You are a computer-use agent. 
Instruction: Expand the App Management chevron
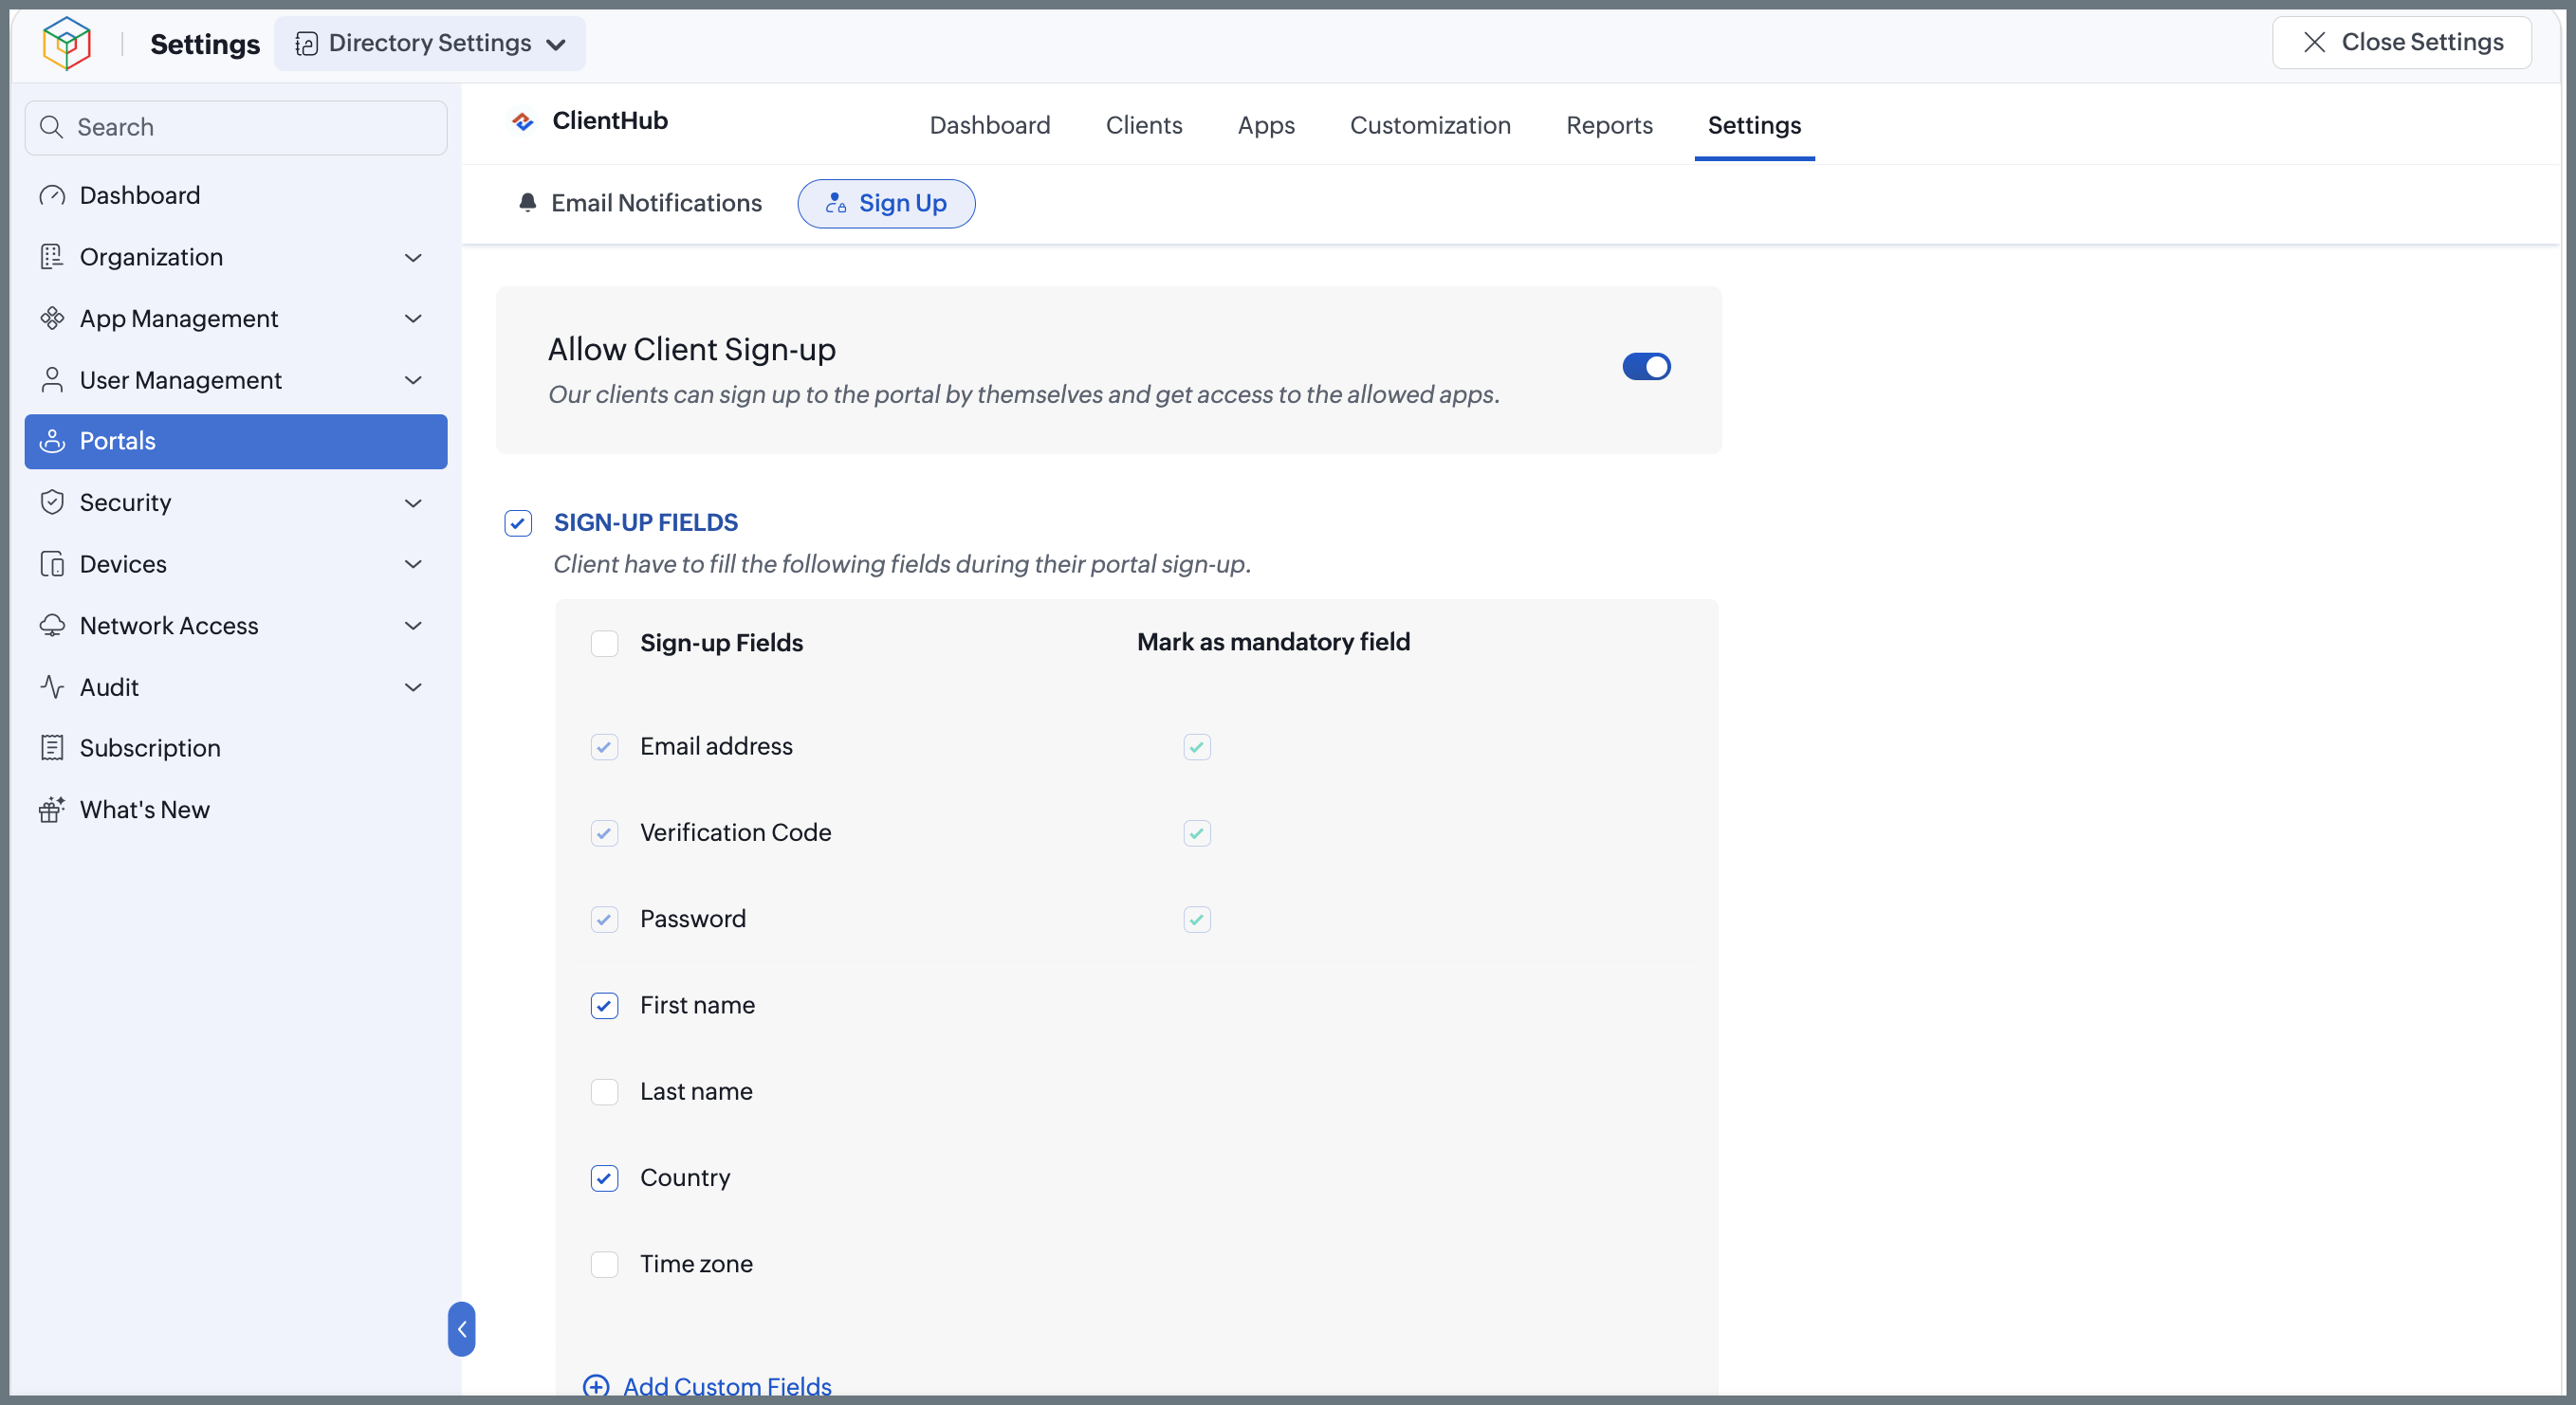pyautogui.click(x=413, y=318)
